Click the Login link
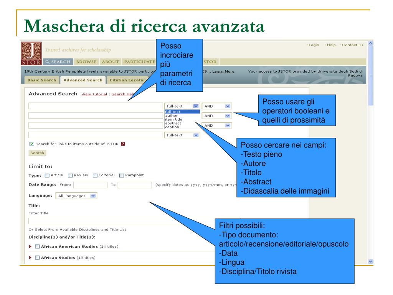The height and width of the screenshot is (295, 393). click(x=314, y=45)
